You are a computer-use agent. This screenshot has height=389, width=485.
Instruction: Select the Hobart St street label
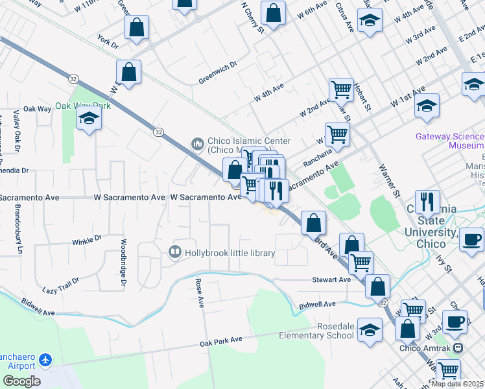[x=362, y=97]
